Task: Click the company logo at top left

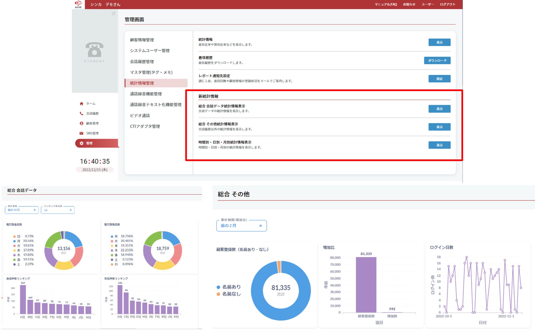Action: coord(78,4)
